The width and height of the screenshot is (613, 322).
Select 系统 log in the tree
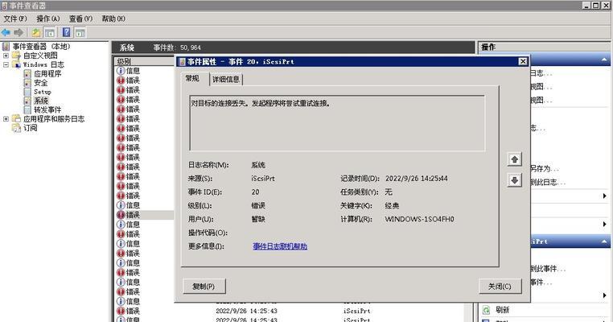[x=41, y=101]
